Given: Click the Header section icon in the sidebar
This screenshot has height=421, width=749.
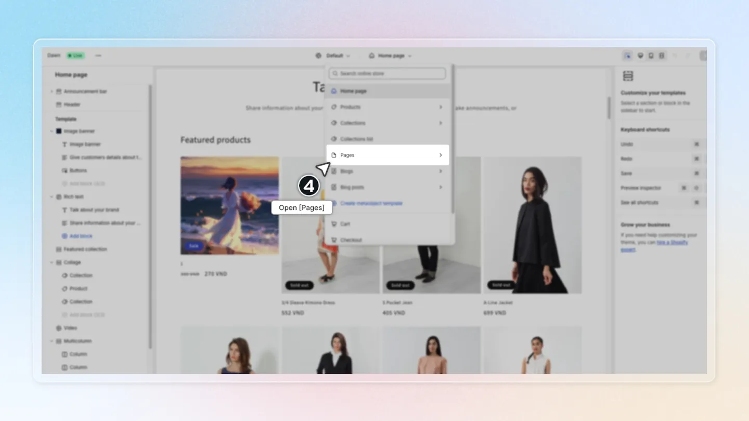Looking at the screenshot, I should pos(59,104).
